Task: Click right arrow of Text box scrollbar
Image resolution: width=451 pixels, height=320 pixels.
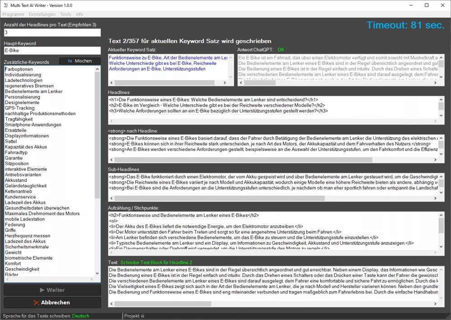Action: pos(435,304)
